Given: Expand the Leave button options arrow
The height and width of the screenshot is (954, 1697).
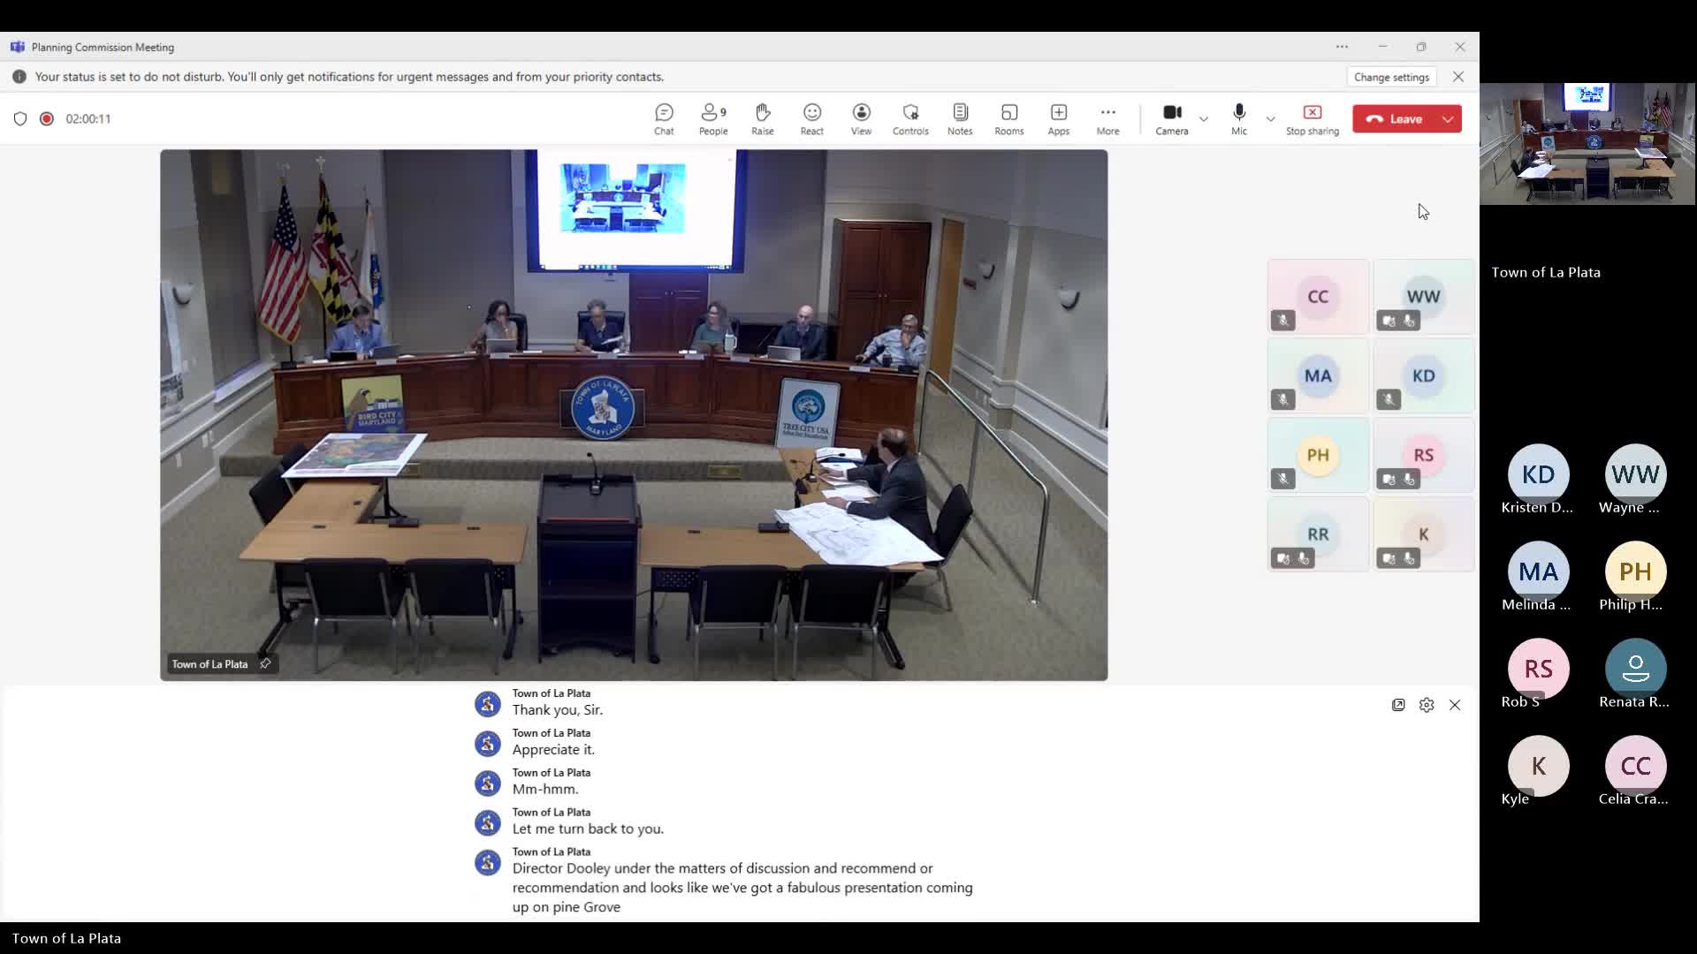Looking at the screenshot, I should coord(1448,118).
